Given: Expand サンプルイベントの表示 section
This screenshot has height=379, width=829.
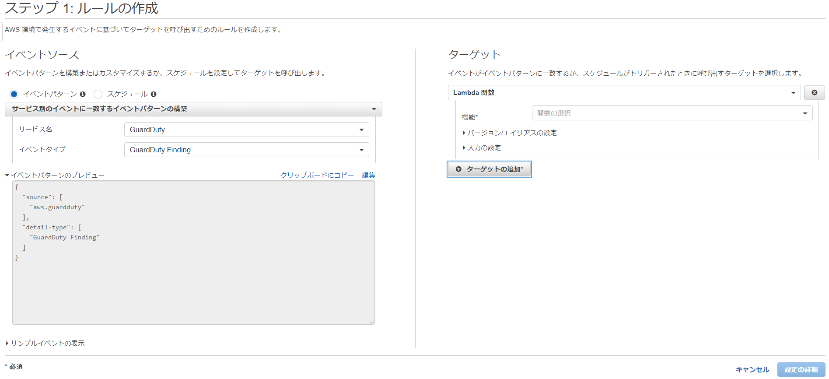Looking at the screenshot, I should [x=47, y=344].
